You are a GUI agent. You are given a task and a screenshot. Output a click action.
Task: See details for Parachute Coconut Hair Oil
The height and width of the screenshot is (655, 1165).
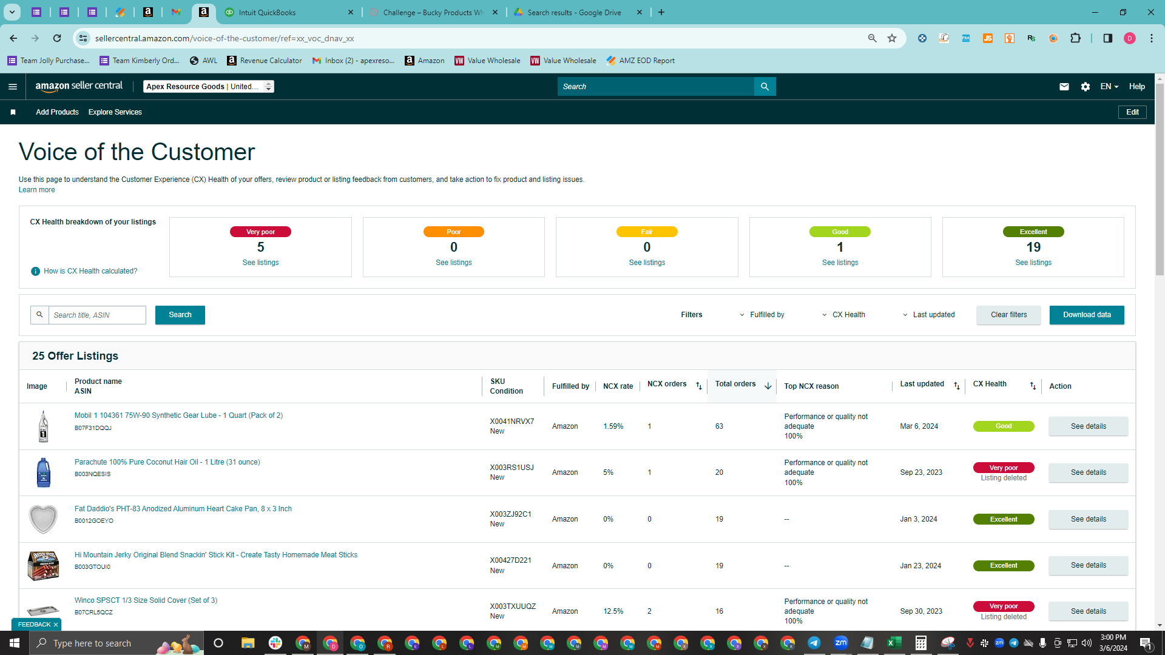tap(1088, 472)
